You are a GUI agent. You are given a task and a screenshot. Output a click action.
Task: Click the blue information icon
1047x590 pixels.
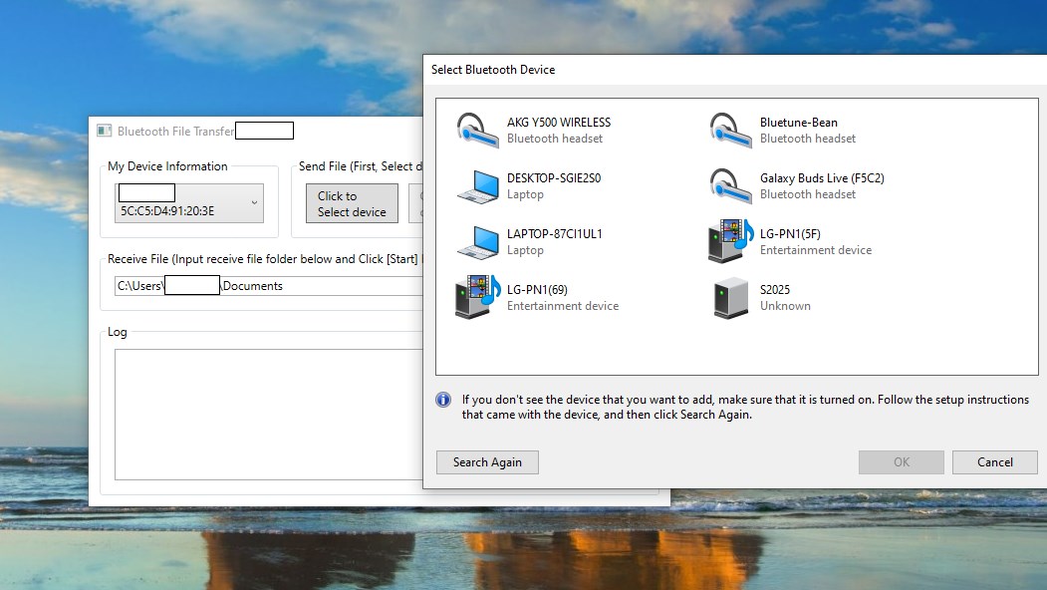(443, 400)
